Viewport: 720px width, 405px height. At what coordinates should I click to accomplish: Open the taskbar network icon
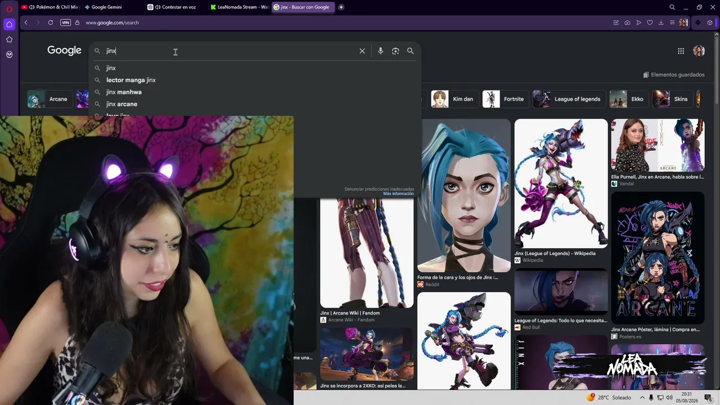tap(660, 397)
